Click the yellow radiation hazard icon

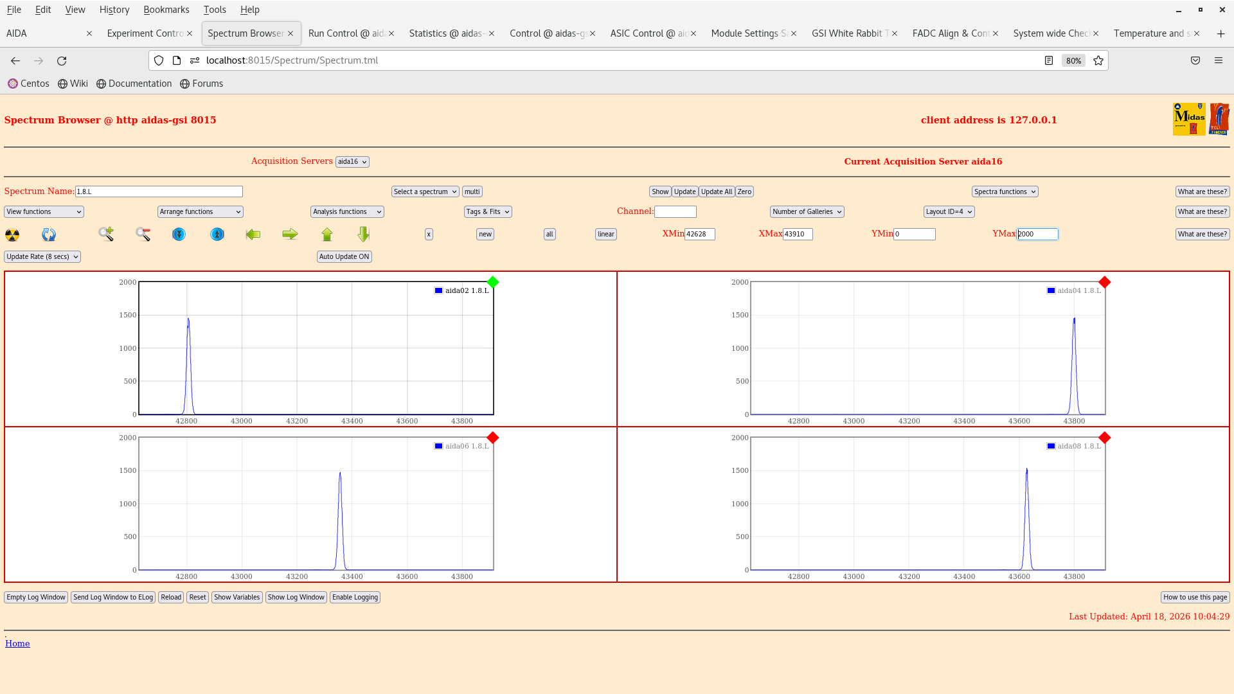coord(12,235)
